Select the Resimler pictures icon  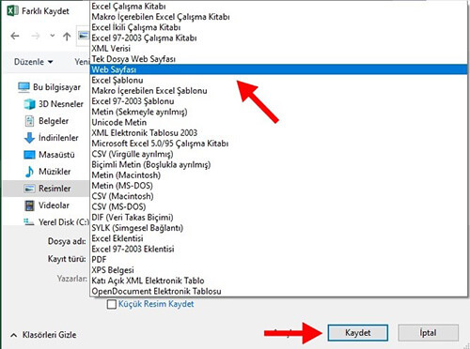[29, 189]
